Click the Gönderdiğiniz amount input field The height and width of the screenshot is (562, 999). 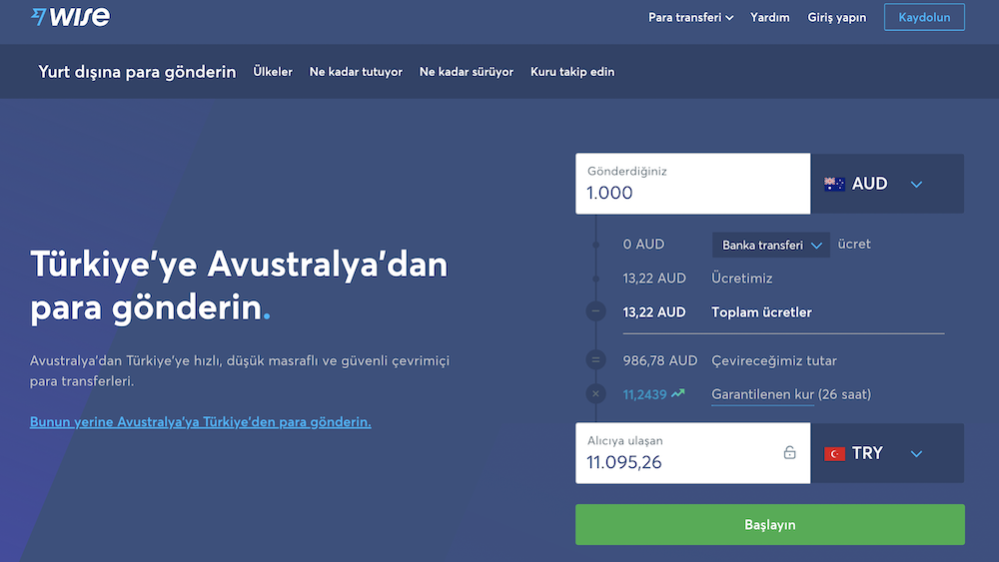[692, 184]
